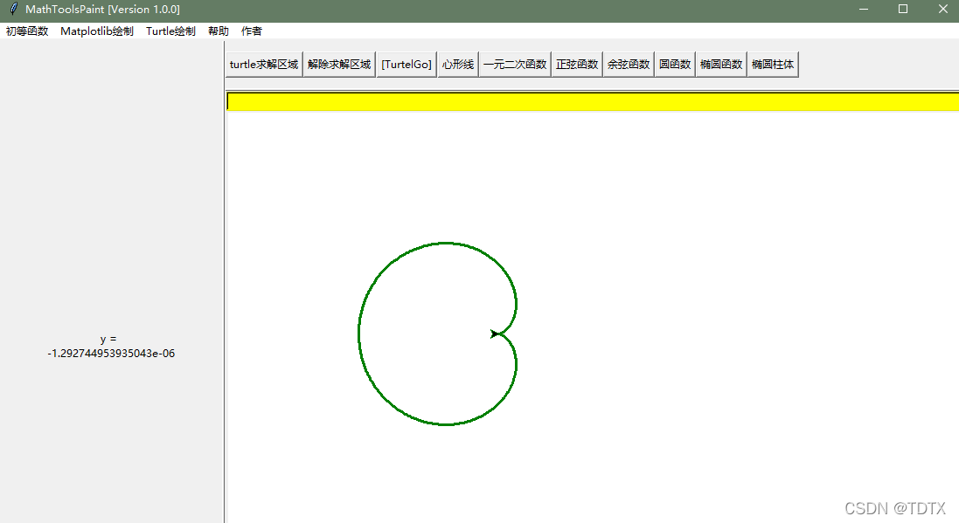Click the -1.292744953935043e-06 value text
The width and height of the screenshot is (959, 523).
click(x=111, y=354)
